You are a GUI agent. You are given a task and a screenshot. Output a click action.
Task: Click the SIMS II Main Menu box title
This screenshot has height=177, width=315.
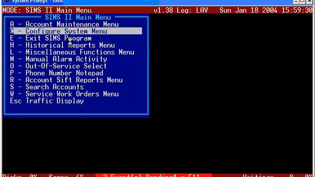[78, 17]
